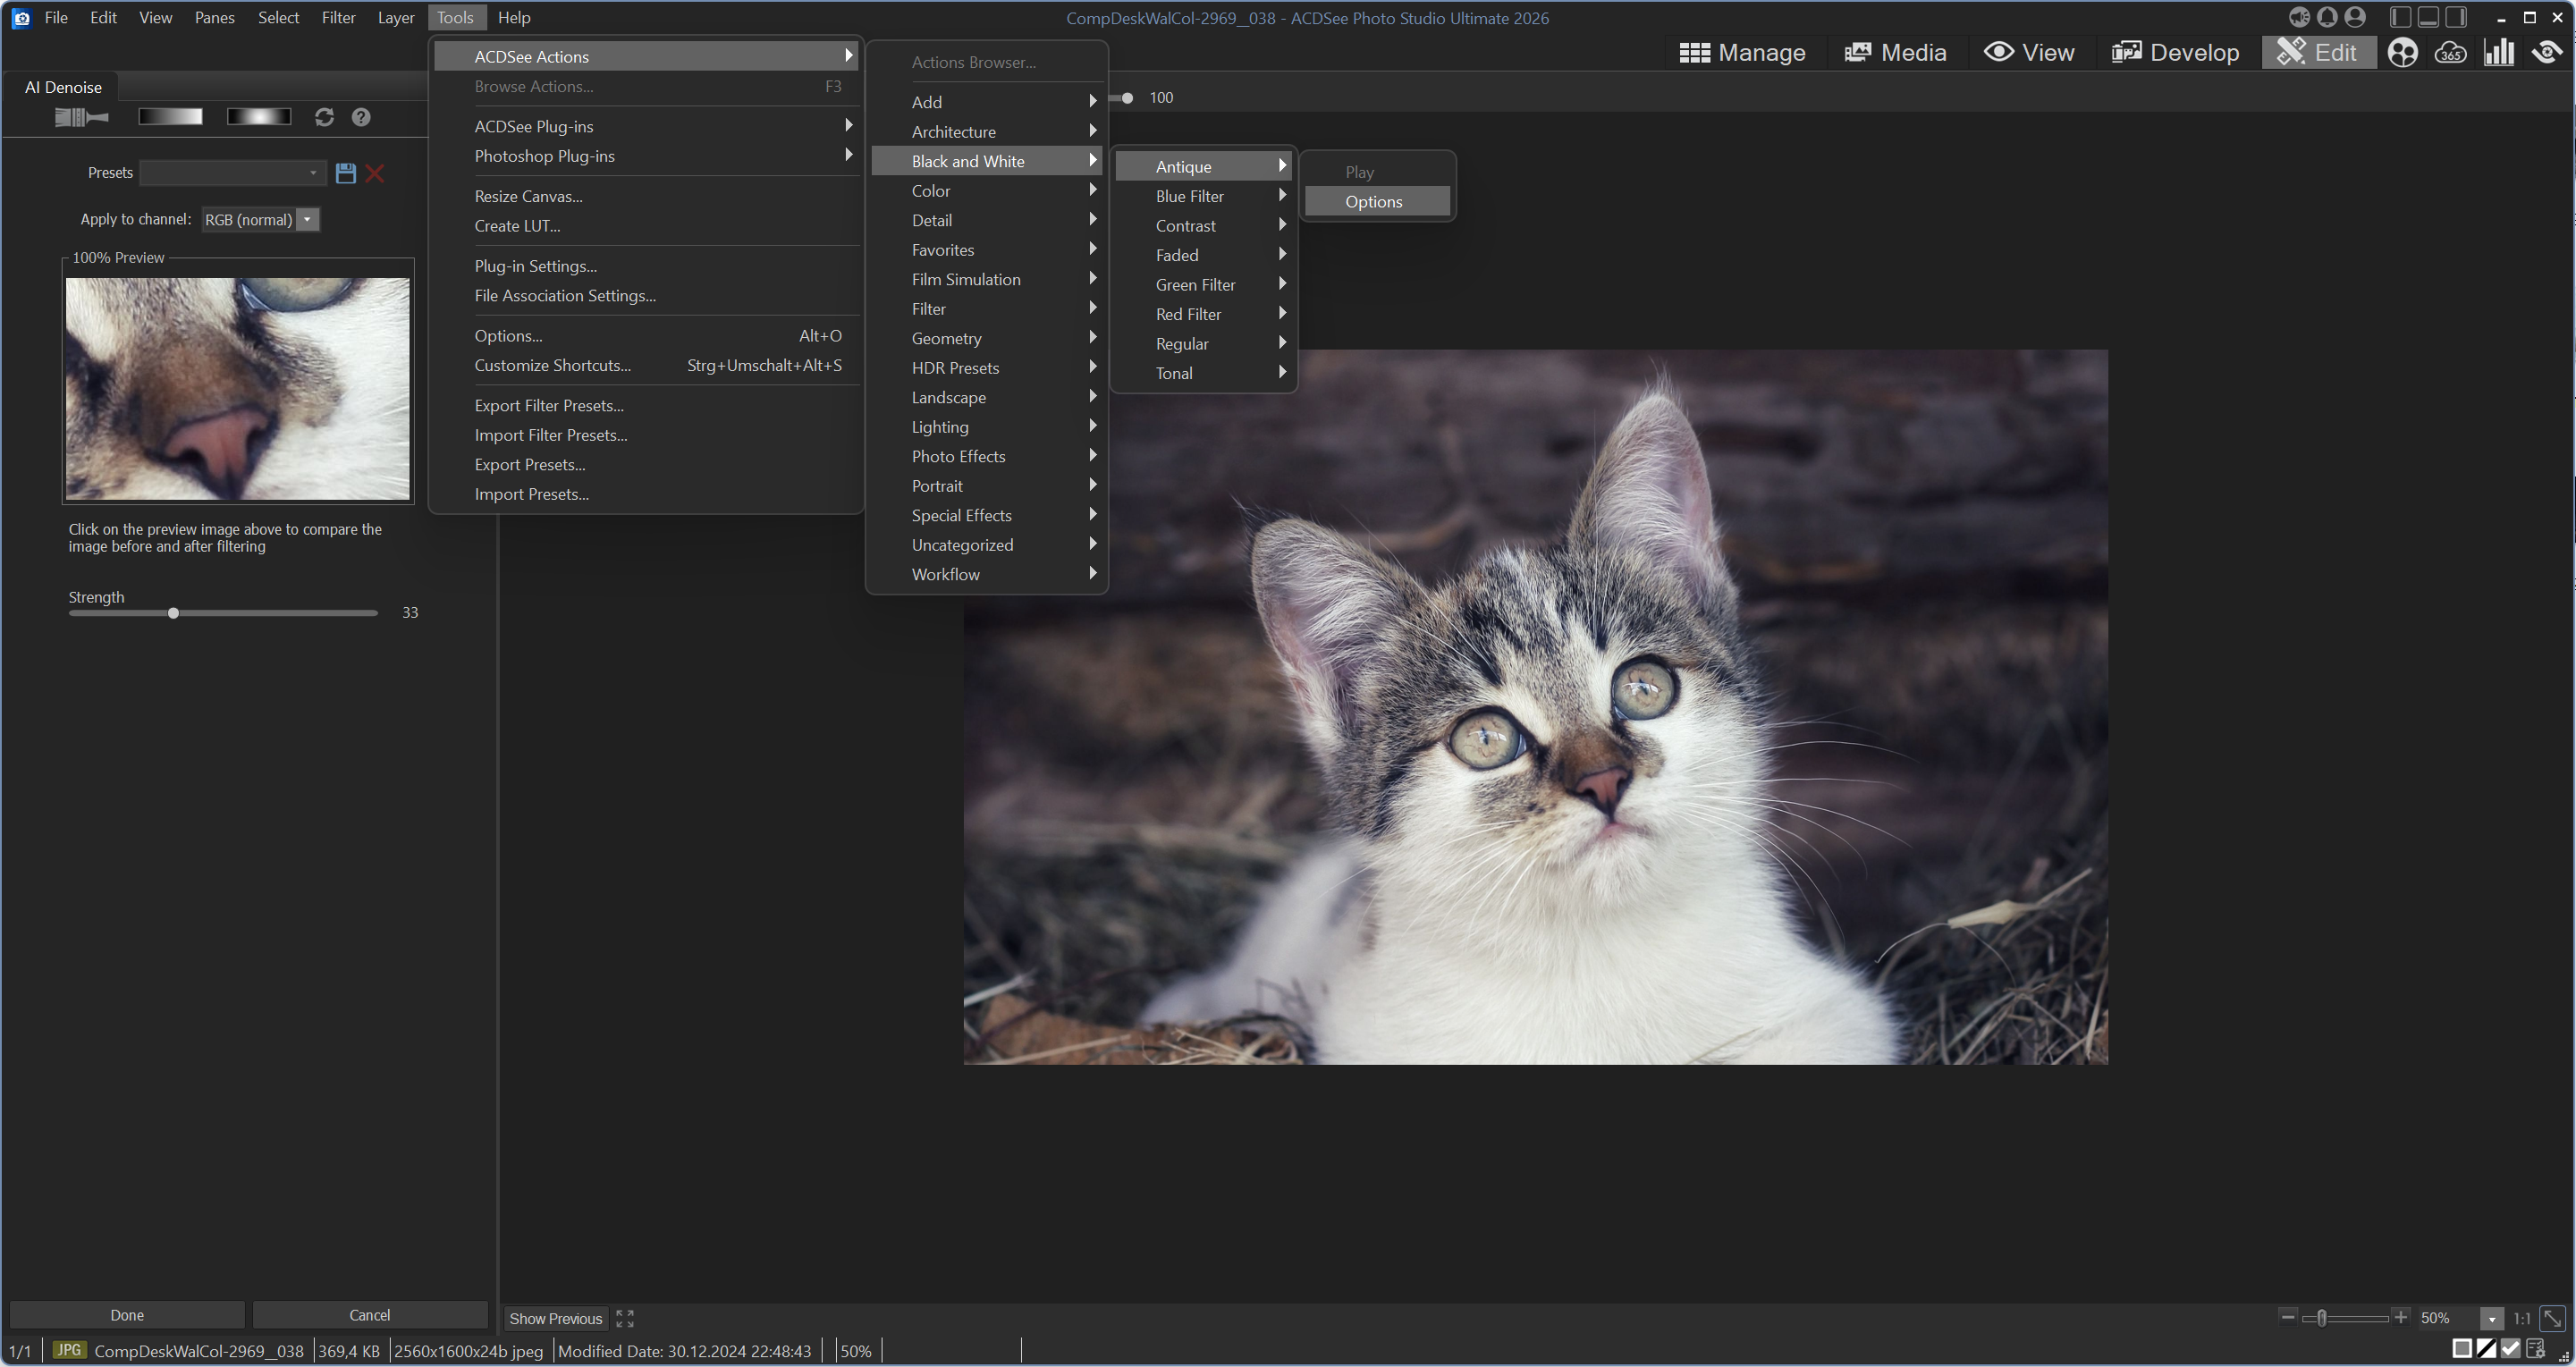Toggle the bottom panel layout
This screenshot has height=1367, width=2576.
2428,17
